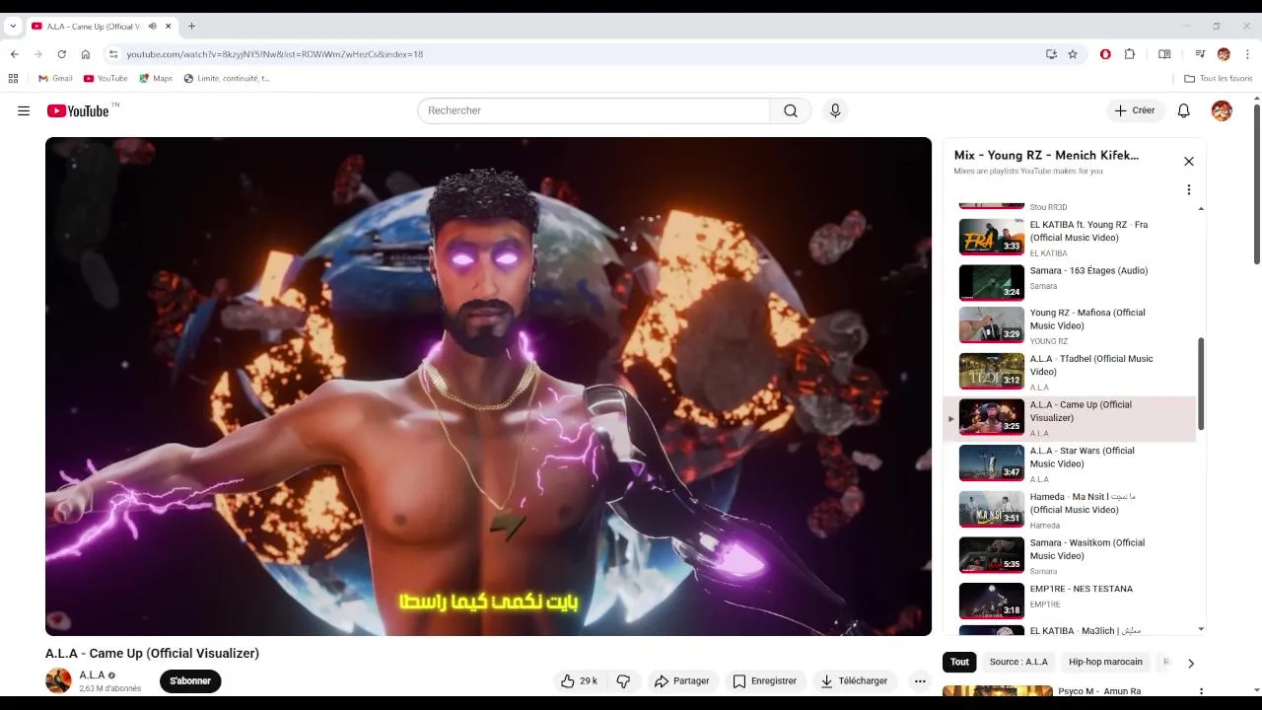Select the Source : A.L.A chip

(x=1018, y=662)
